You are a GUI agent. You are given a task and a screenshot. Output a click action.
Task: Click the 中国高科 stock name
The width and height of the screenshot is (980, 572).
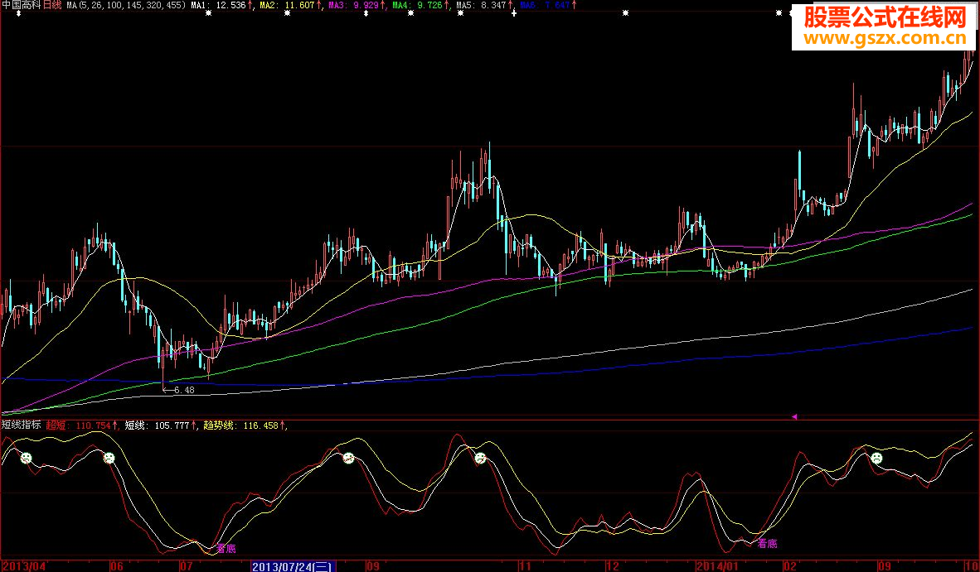[21, 5]
